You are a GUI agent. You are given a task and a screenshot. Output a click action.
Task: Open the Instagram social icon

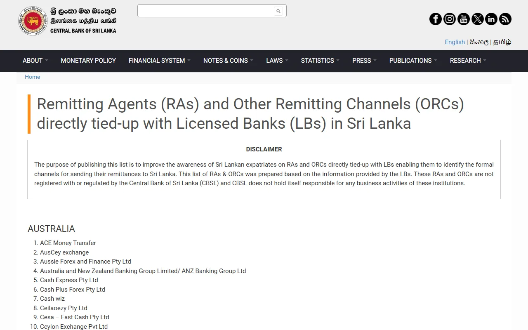[450, 19]
